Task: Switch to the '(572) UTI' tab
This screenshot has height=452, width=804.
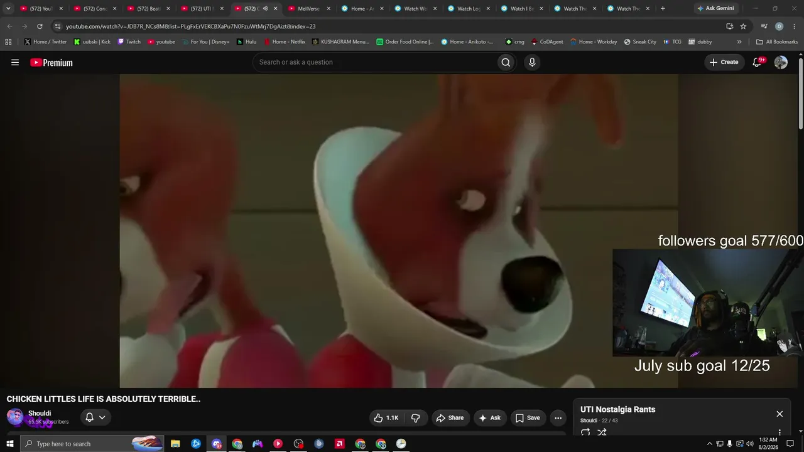Action: coord(202,9)
